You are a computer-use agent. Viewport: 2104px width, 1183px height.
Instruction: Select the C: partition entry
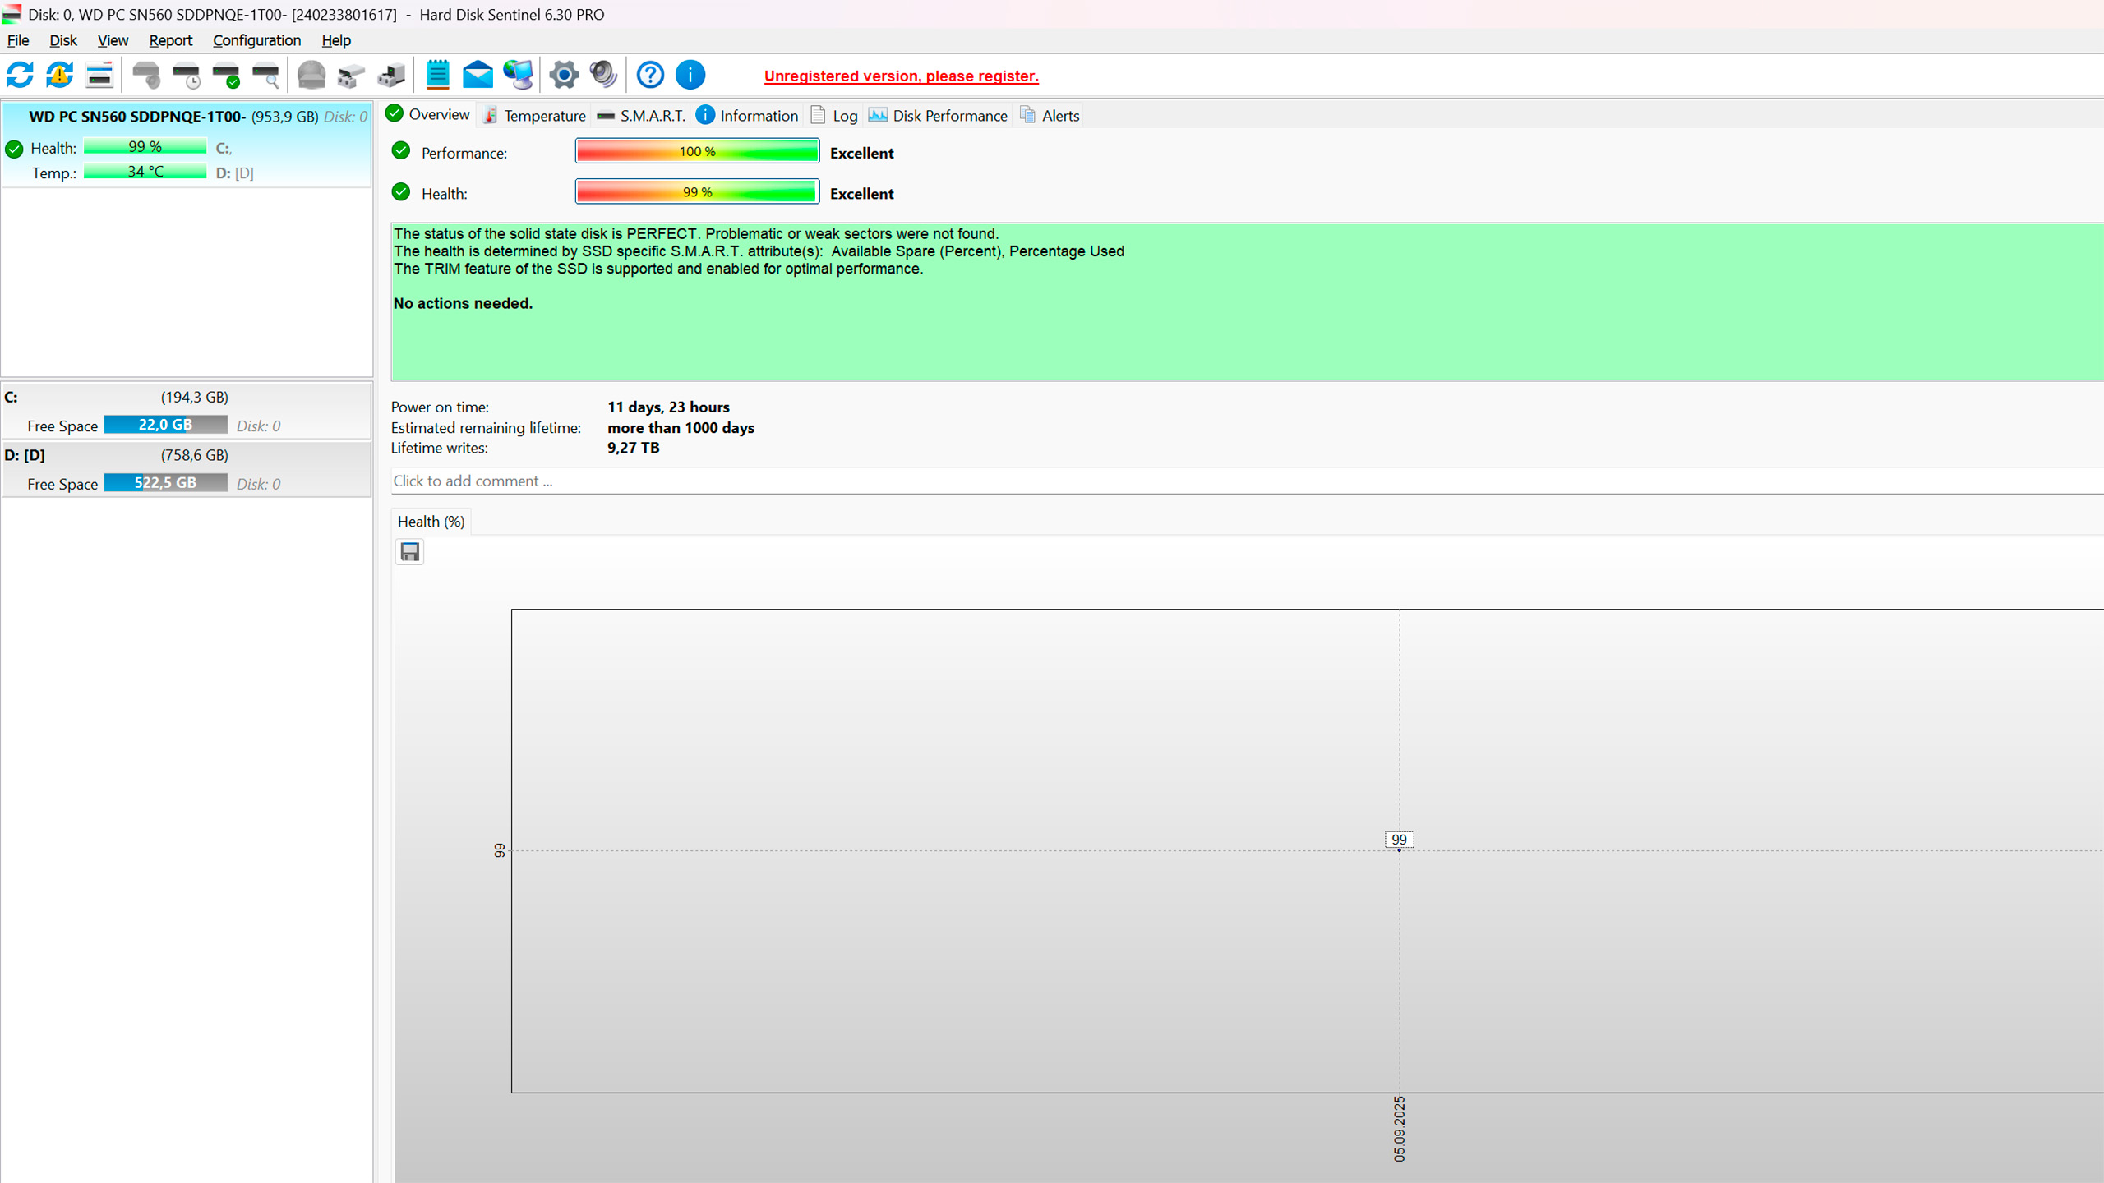187,411
